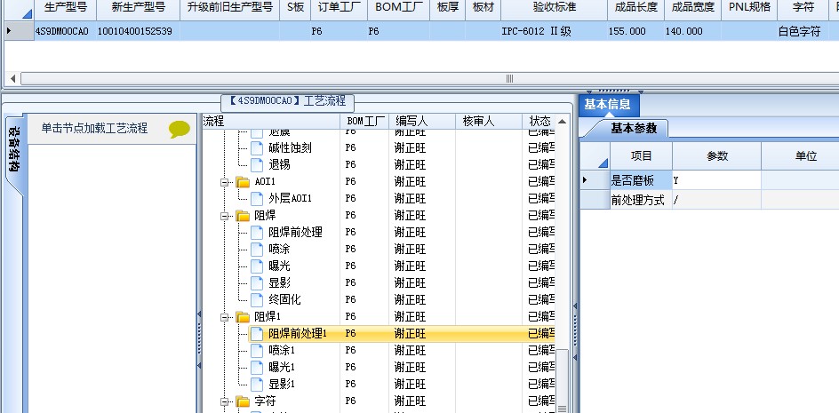Click the AOI1 folder icon
The image size is (839, 413).
244,182
